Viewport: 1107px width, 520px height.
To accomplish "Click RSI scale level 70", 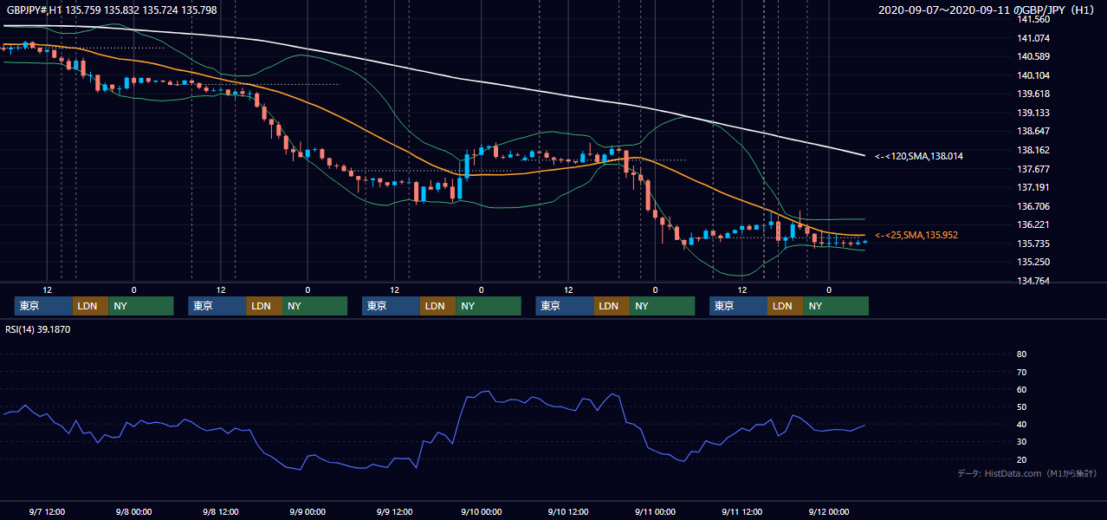I will tap(1021, 372).
